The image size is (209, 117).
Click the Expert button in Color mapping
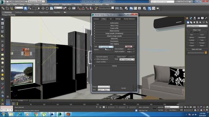click(129, 46)
